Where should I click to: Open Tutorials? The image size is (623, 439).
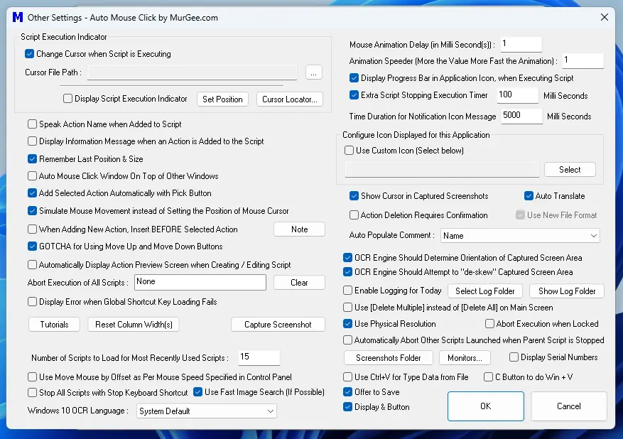[x=54, y=325]
